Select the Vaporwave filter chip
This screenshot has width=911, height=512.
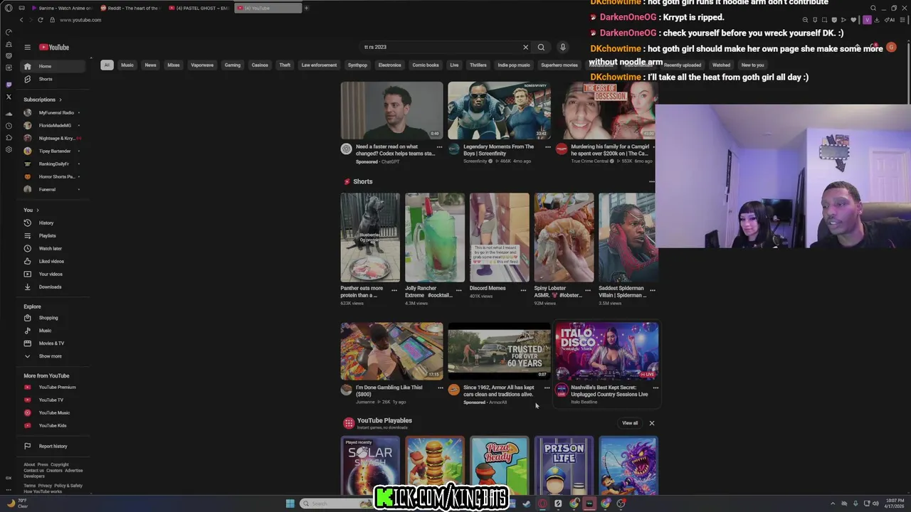[202, 65]
